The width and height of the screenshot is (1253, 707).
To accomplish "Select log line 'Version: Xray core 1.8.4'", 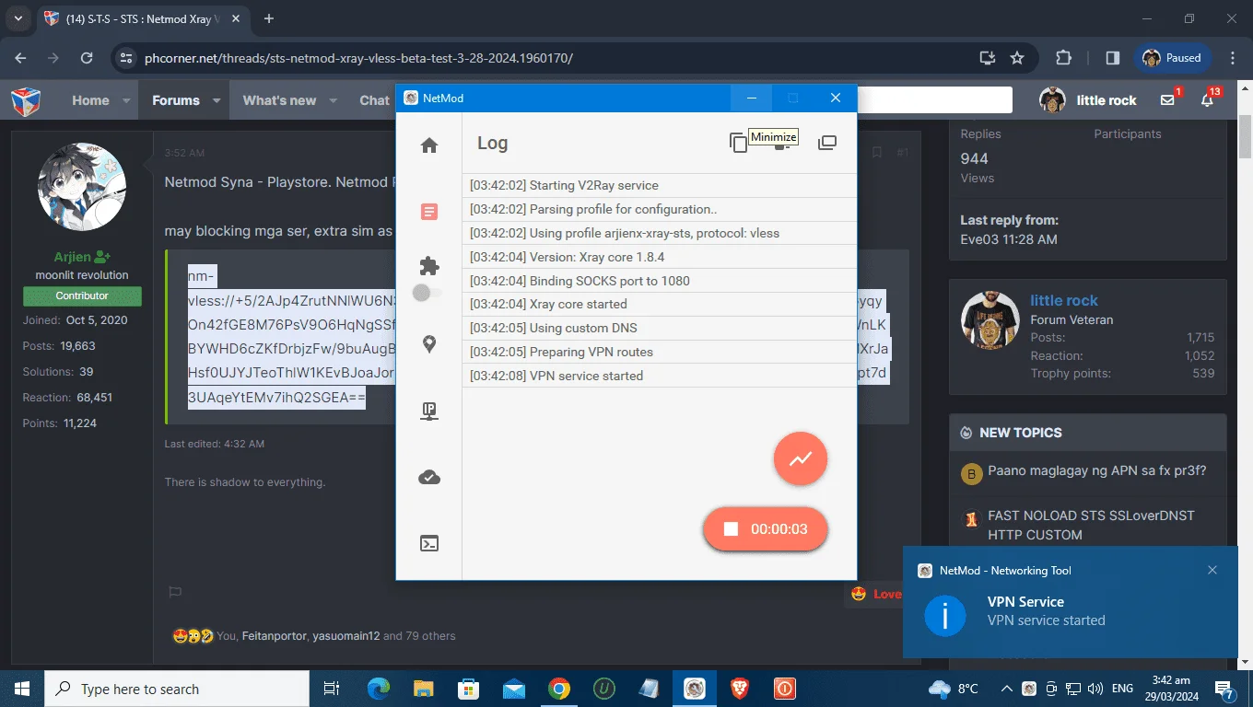I will click(x=660, y=257).
